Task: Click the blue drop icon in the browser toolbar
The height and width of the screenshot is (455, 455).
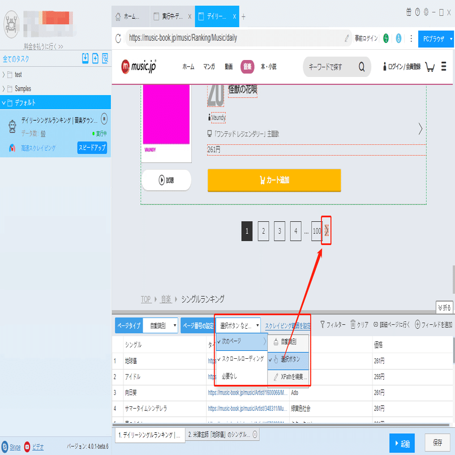Action: click(398, 38)
